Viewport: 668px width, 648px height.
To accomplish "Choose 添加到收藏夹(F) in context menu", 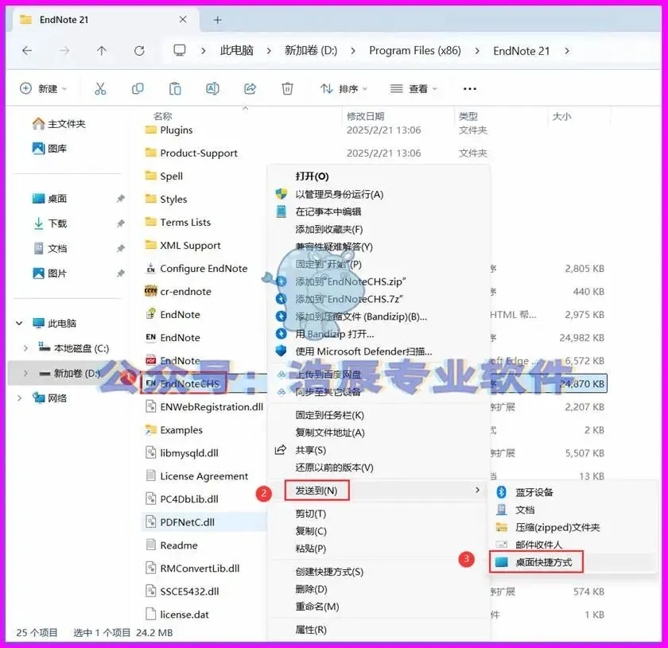I will (x=329, y=229).
